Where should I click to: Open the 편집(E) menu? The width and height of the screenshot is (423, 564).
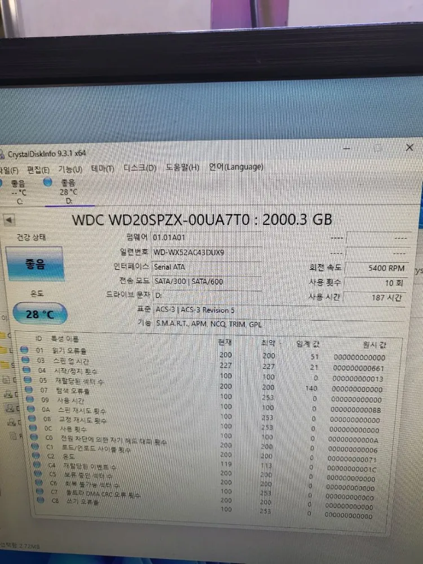[x=38, y=170]
